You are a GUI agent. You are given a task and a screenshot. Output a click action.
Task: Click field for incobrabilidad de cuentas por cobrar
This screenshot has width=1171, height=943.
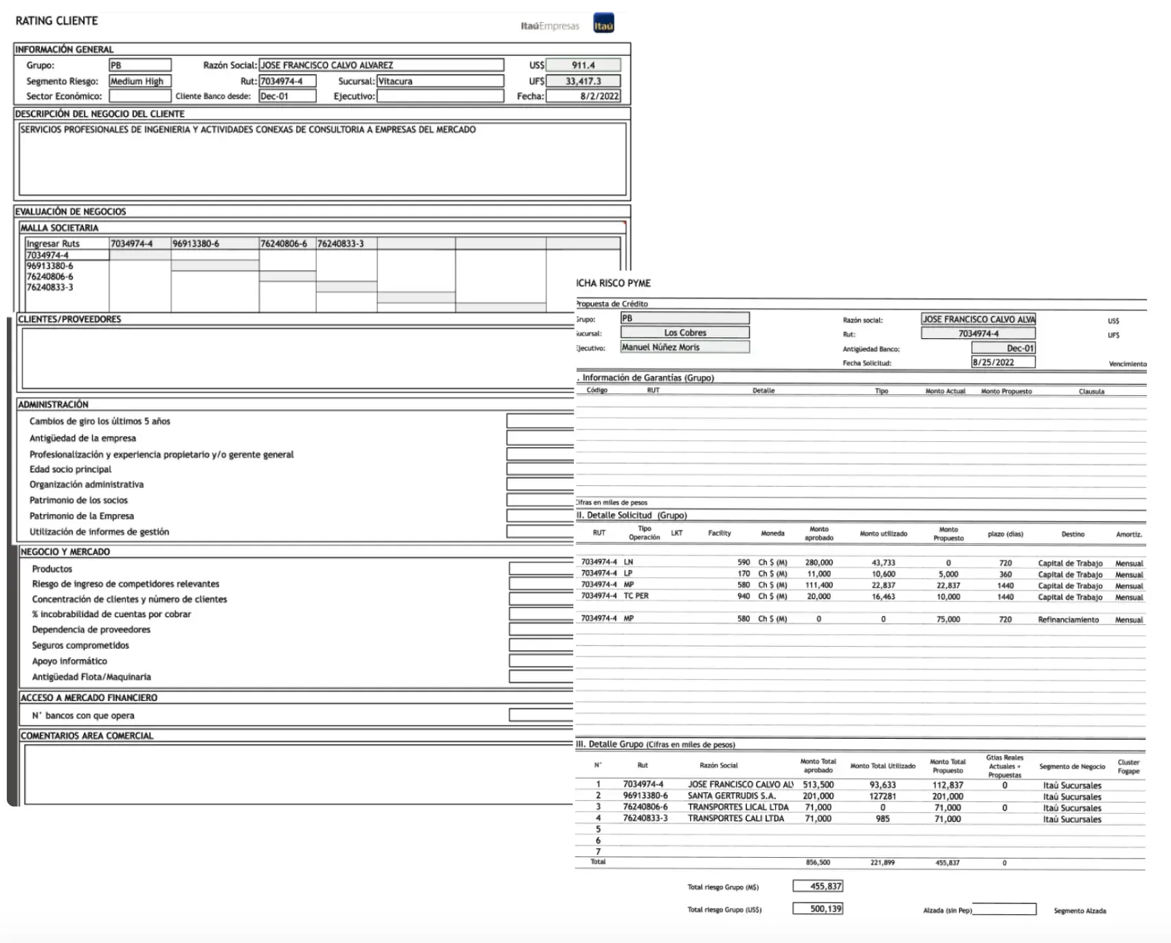coord(542,614)
